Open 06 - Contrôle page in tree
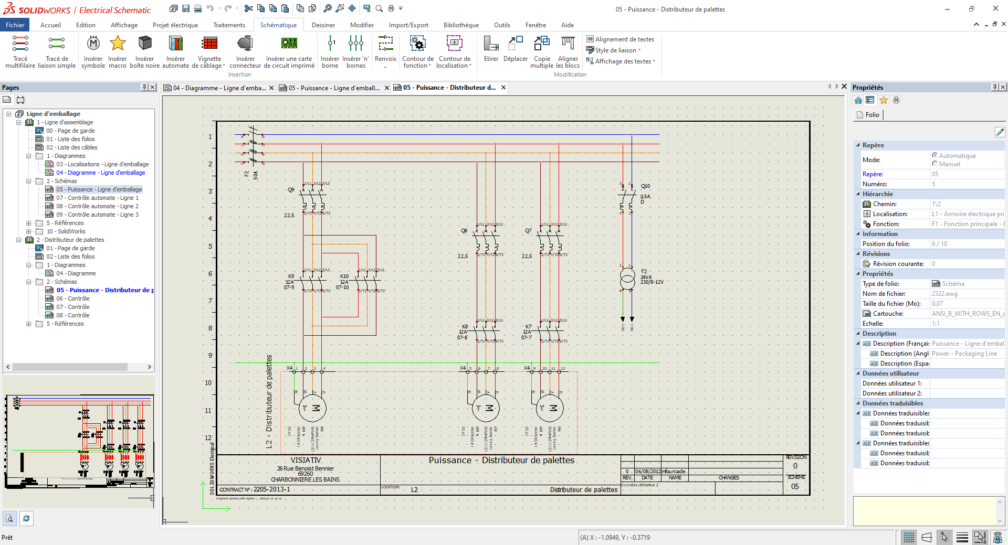The width and height of the screenshot is (1008, 545). (72, 298)
